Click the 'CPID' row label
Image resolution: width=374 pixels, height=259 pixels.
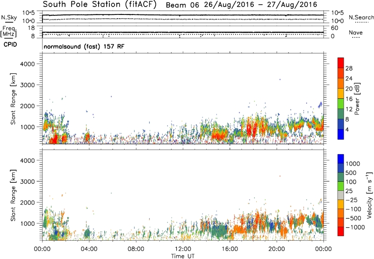click(x=10, y=44)
